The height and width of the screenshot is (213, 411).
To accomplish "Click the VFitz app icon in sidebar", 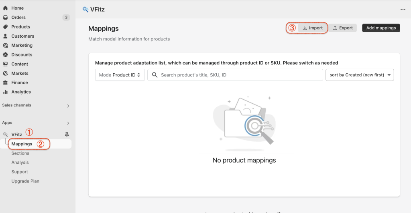I will click(x=5, y=135).
